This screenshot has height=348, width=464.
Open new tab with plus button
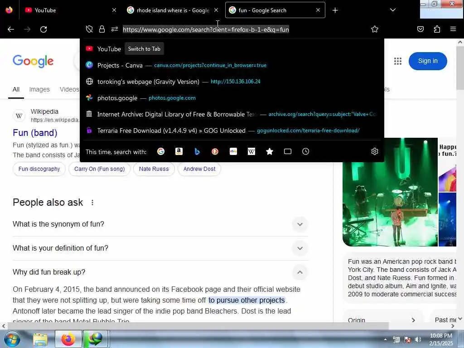335,10
